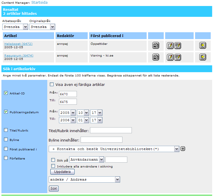Open the andeks / Andreas user dropdown

(84, 179)
